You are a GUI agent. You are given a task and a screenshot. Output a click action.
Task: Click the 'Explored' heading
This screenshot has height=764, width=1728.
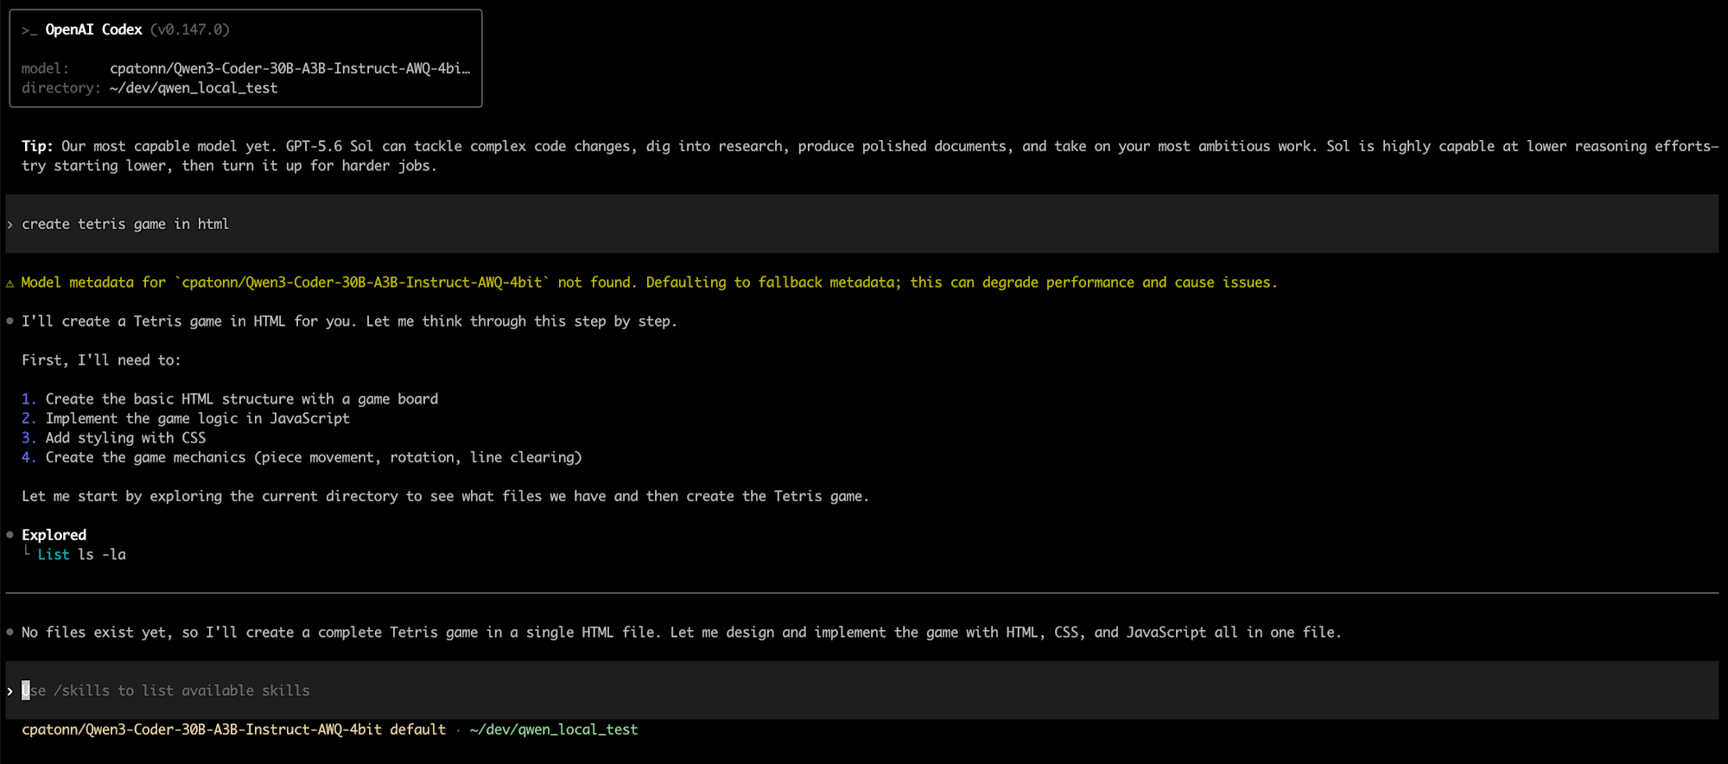[54, 535]
